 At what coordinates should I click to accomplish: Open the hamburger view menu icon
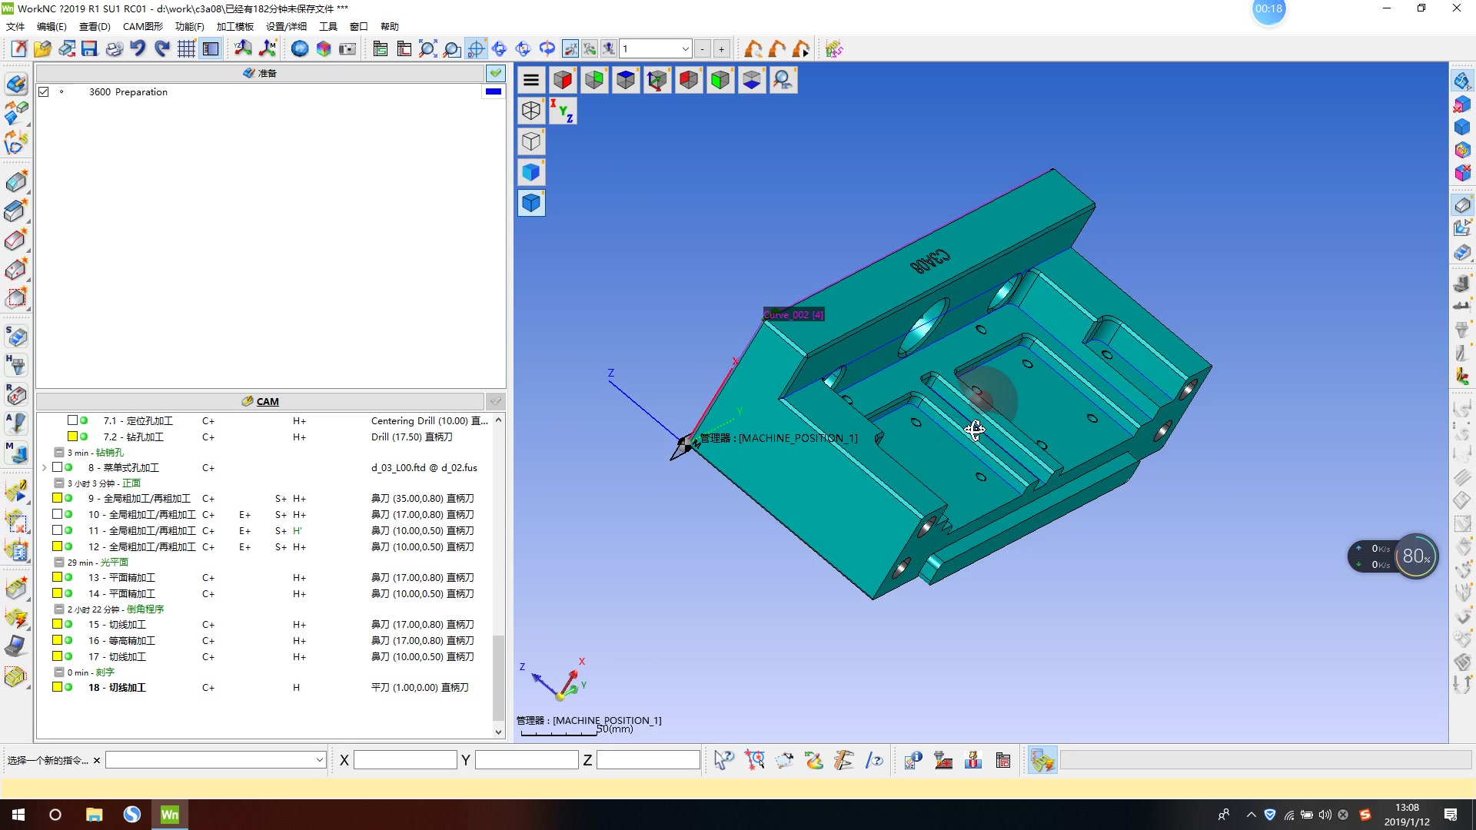coord(531,80)
